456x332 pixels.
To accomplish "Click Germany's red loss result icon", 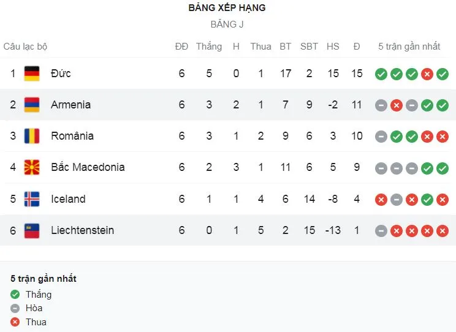I will pos(427,74).
